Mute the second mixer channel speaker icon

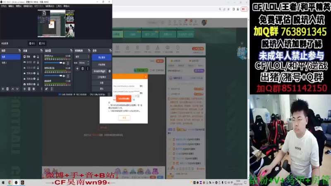[64, 76]
